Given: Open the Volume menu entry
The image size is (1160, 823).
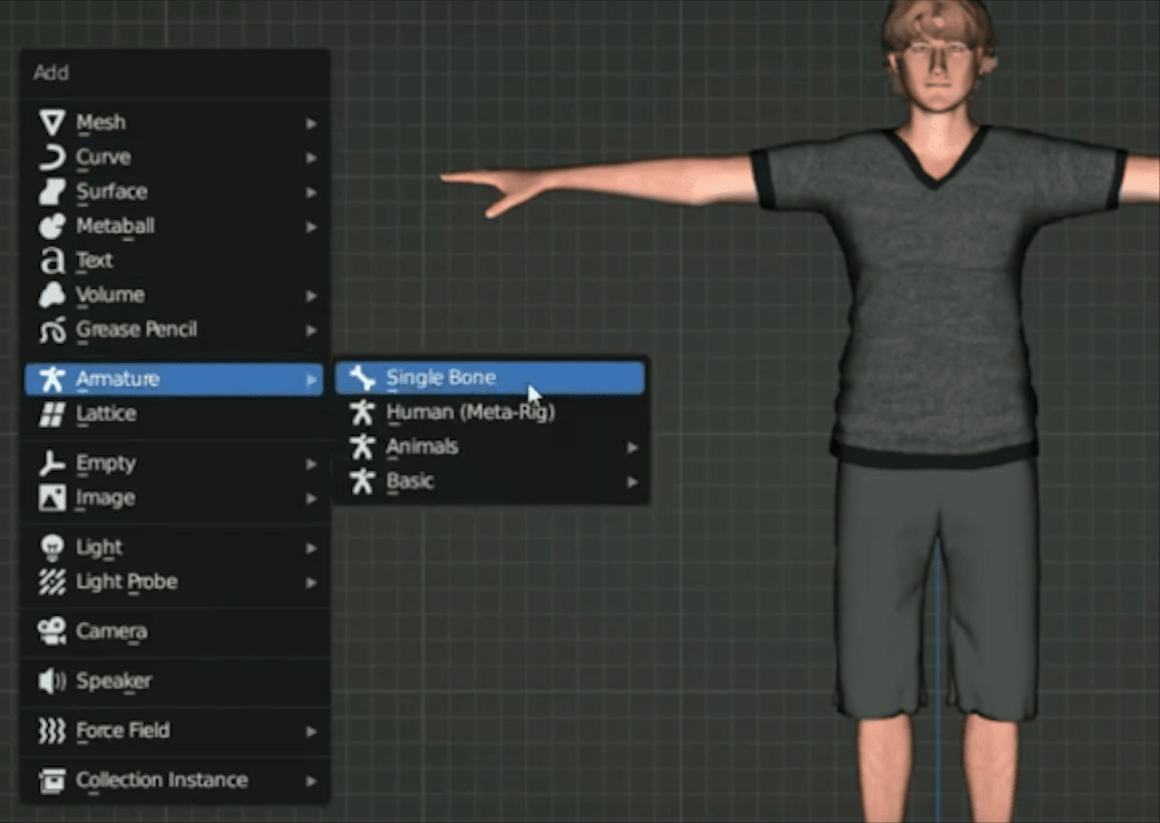Looking at the screenshot, I should coord(174,294).
